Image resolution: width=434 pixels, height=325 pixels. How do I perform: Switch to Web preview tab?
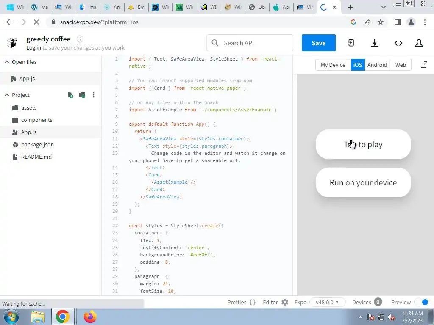401,65
